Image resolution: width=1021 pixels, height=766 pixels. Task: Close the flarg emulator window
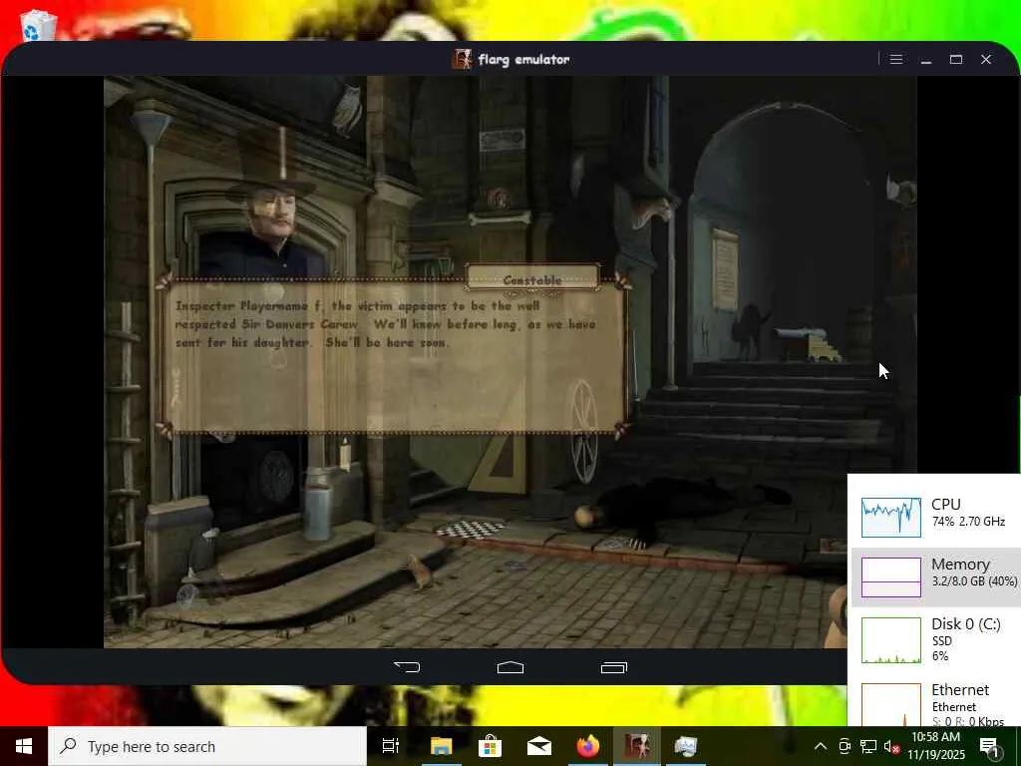986,59
